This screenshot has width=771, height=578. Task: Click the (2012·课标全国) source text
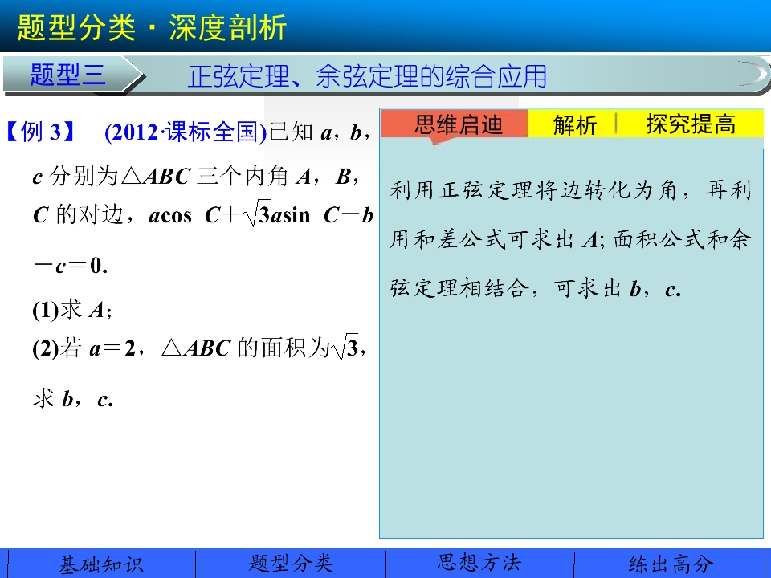(x=186, y=132)
